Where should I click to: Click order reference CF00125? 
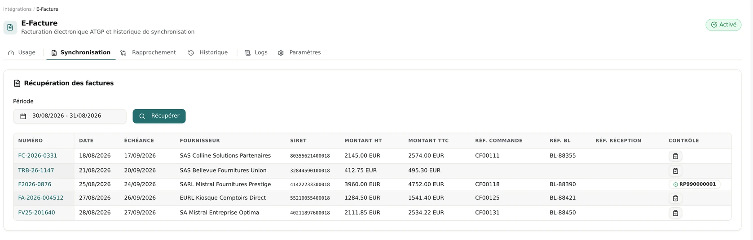(487, 198)
